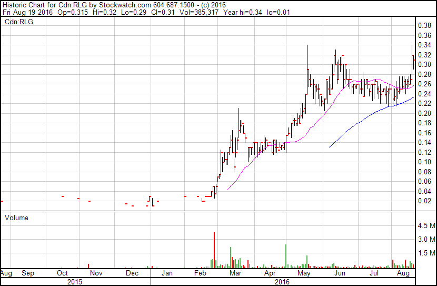Click the 4.5 M volume axis label
Image resolution: width=437 pixels, height=286 pixels.
click(x=426, y=225)
